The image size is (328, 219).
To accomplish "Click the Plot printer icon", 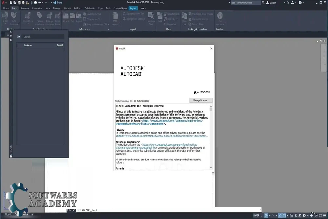I will pos(35,3).
